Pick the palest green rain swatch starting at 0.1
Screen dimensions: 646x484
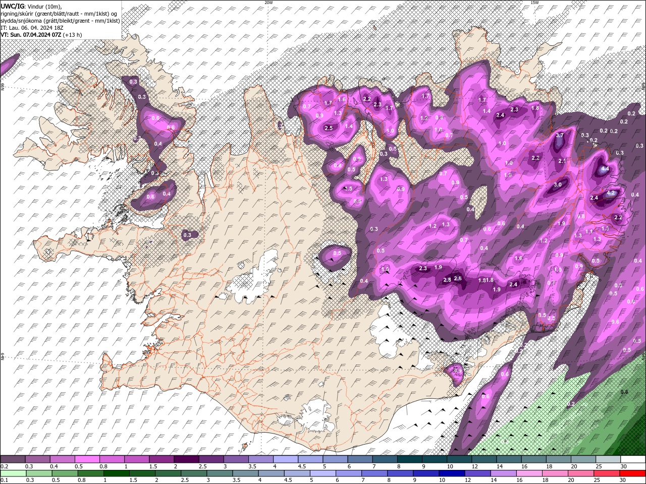pos(13,473)
